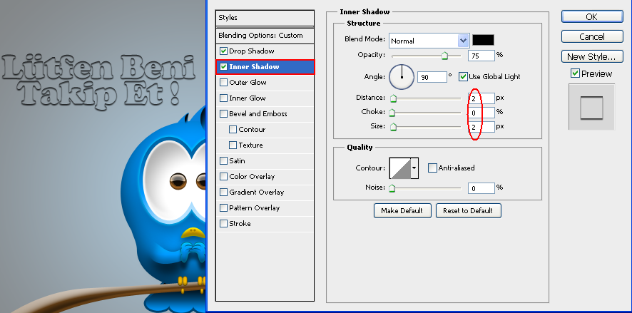Screen dimensions: 632x313
Task: Click the Lütfen Beni Takip Et text on canvas
Action: click(x=99, y=81)
